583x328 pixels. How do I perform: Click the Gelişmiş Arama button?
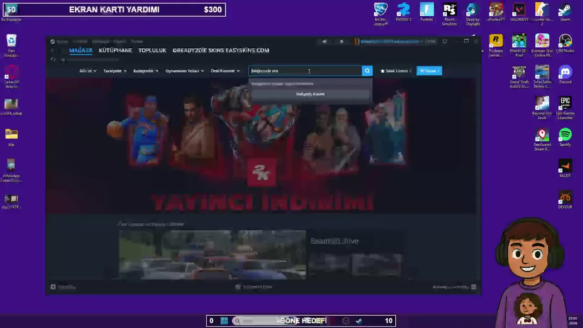[x=310, y=94]
